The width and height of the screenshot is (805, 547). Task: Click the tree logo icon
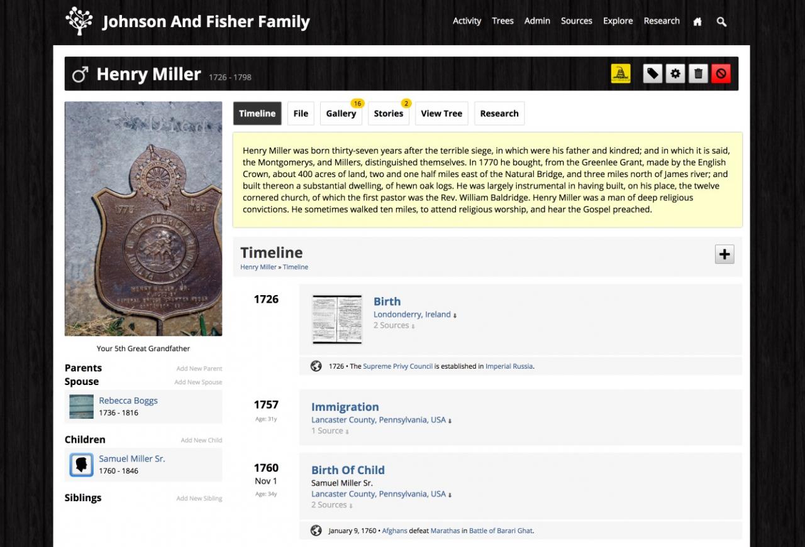[79, 21]
